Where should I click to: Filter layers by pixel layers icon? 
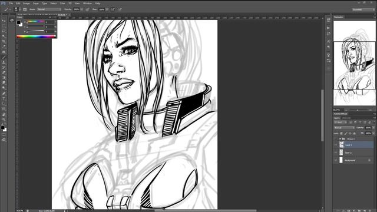(x=350, y=122)
